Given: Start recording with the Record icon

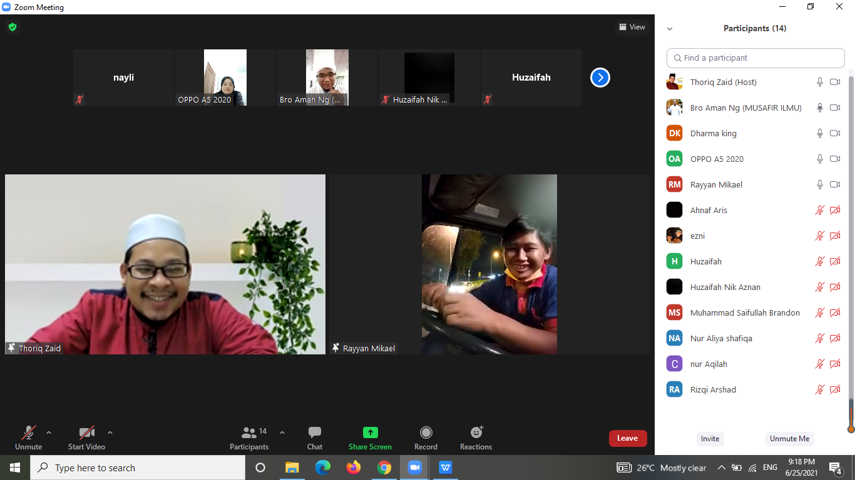Looking at the screenshot, I should click(426, 432).
